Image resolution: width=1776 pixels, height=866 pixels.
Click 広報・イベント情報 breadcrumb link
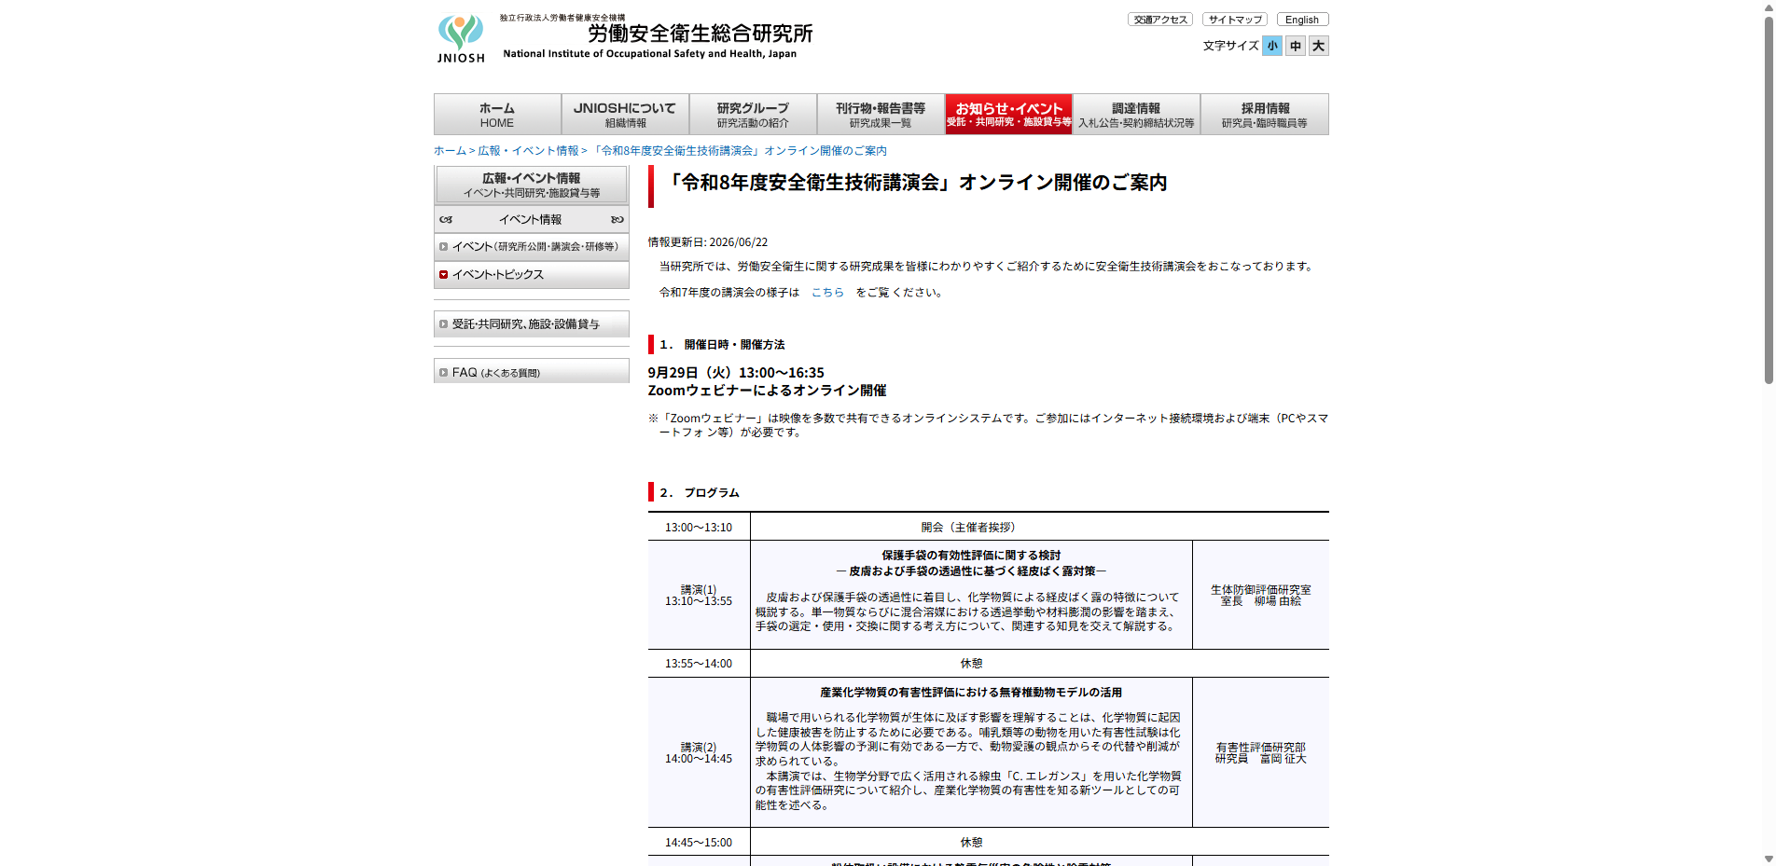(x=528, y=151)
